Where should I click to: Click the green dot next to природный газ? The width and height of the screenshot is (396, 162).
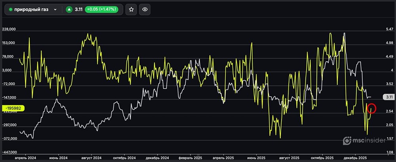click(x=11, y=9)
